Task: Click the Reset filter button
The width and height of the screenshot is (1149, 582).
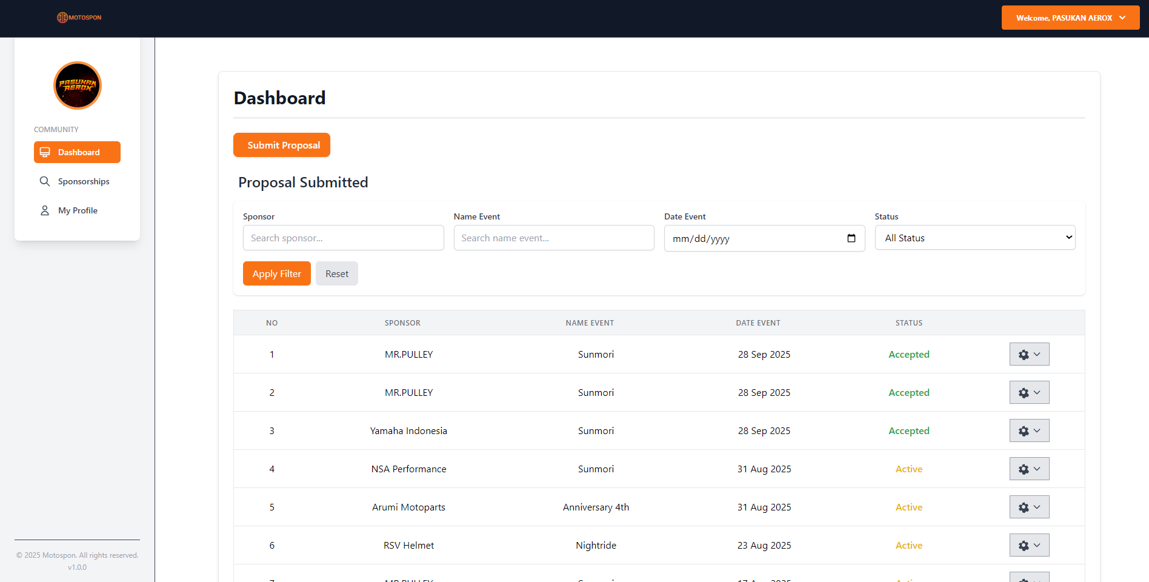Action: click(336, 273)
